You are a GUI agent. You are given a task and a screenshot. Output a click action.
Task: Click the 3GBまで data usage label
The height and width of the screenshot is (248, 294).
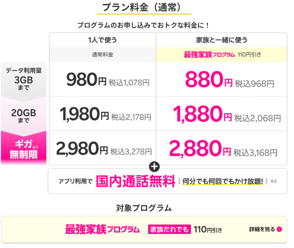[x=24, y=79]
